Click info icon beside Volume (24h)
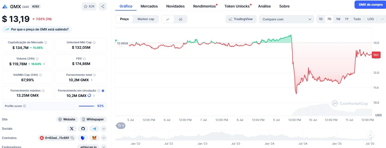 pyautogui.click(x=37, y=59)
